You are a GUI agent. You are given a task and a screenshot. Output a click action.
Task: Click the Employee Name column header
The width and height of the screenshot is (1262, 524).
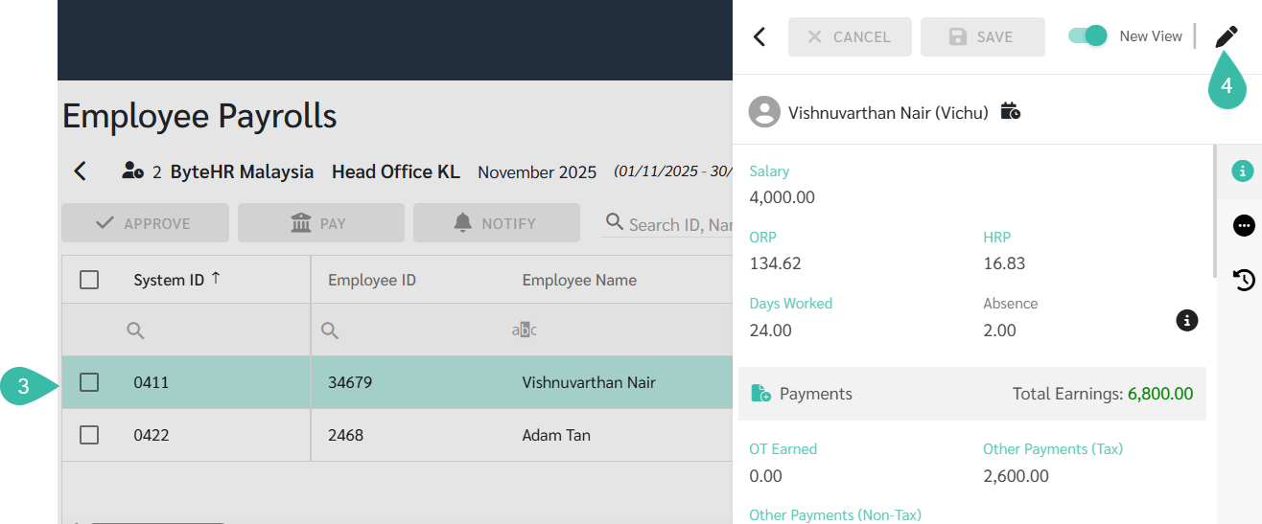pos(579,280)
